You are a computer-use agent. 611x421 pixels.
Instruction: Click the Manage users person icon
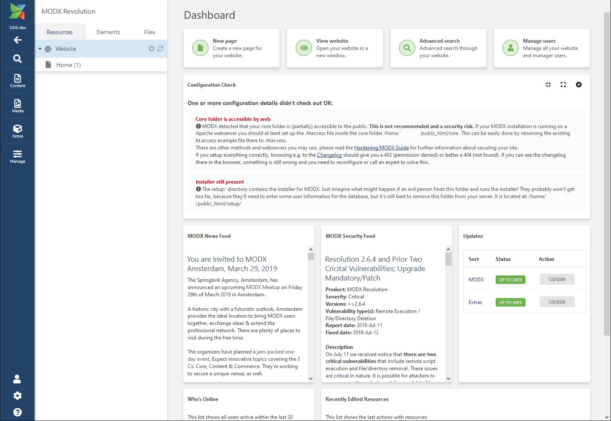(x=511, y=48)
